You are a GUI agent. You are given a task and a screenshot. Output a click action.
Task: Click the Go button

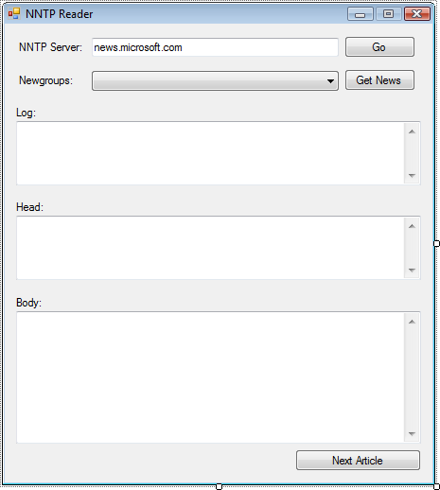tap(379, 47)
